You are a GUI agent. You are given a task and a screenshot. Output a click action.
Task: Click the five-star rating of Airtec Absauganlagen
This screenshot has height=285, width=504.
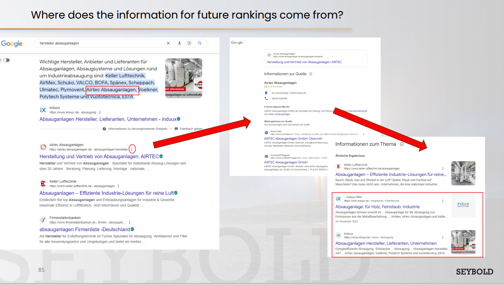click(273, 87)
